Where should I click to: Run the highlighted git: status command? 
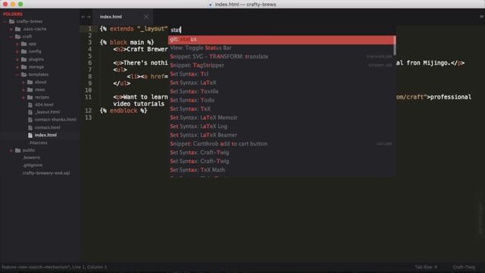click(282, 39)
